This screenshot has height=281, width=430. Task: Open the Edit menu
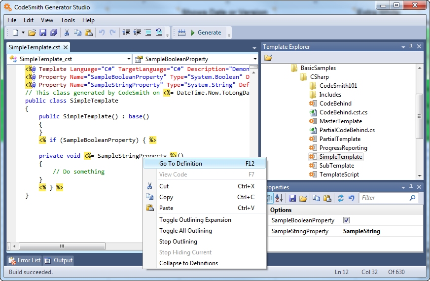[29, 20]
